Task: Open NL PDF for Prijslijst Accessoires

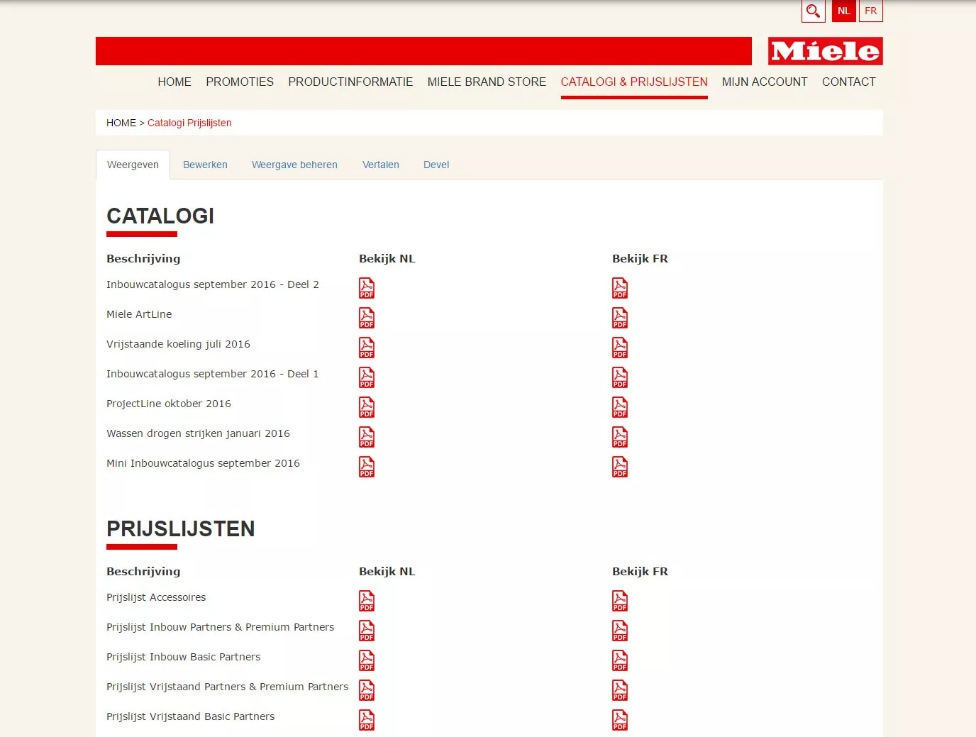Action: [367, 601]
